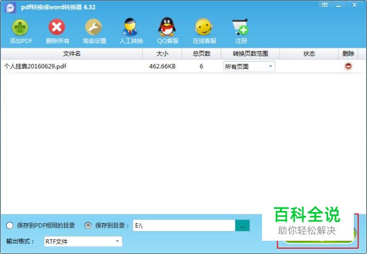
Task: Select 保存到PDF相同的目录 radio button
Action: (x=10, y=226)
